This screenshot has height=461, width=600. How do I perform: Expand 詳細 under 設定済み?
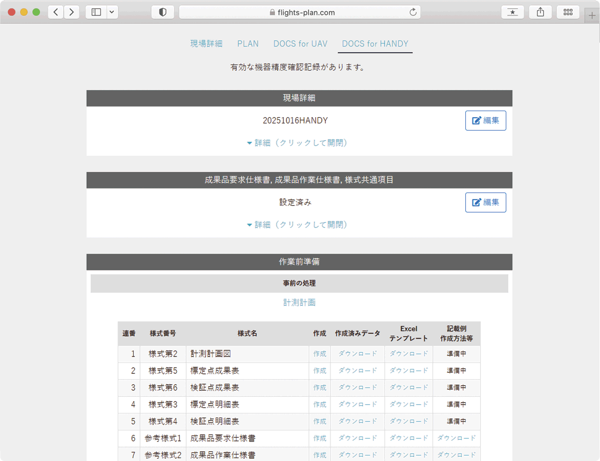pyautogui.click(x=297, y=225)
